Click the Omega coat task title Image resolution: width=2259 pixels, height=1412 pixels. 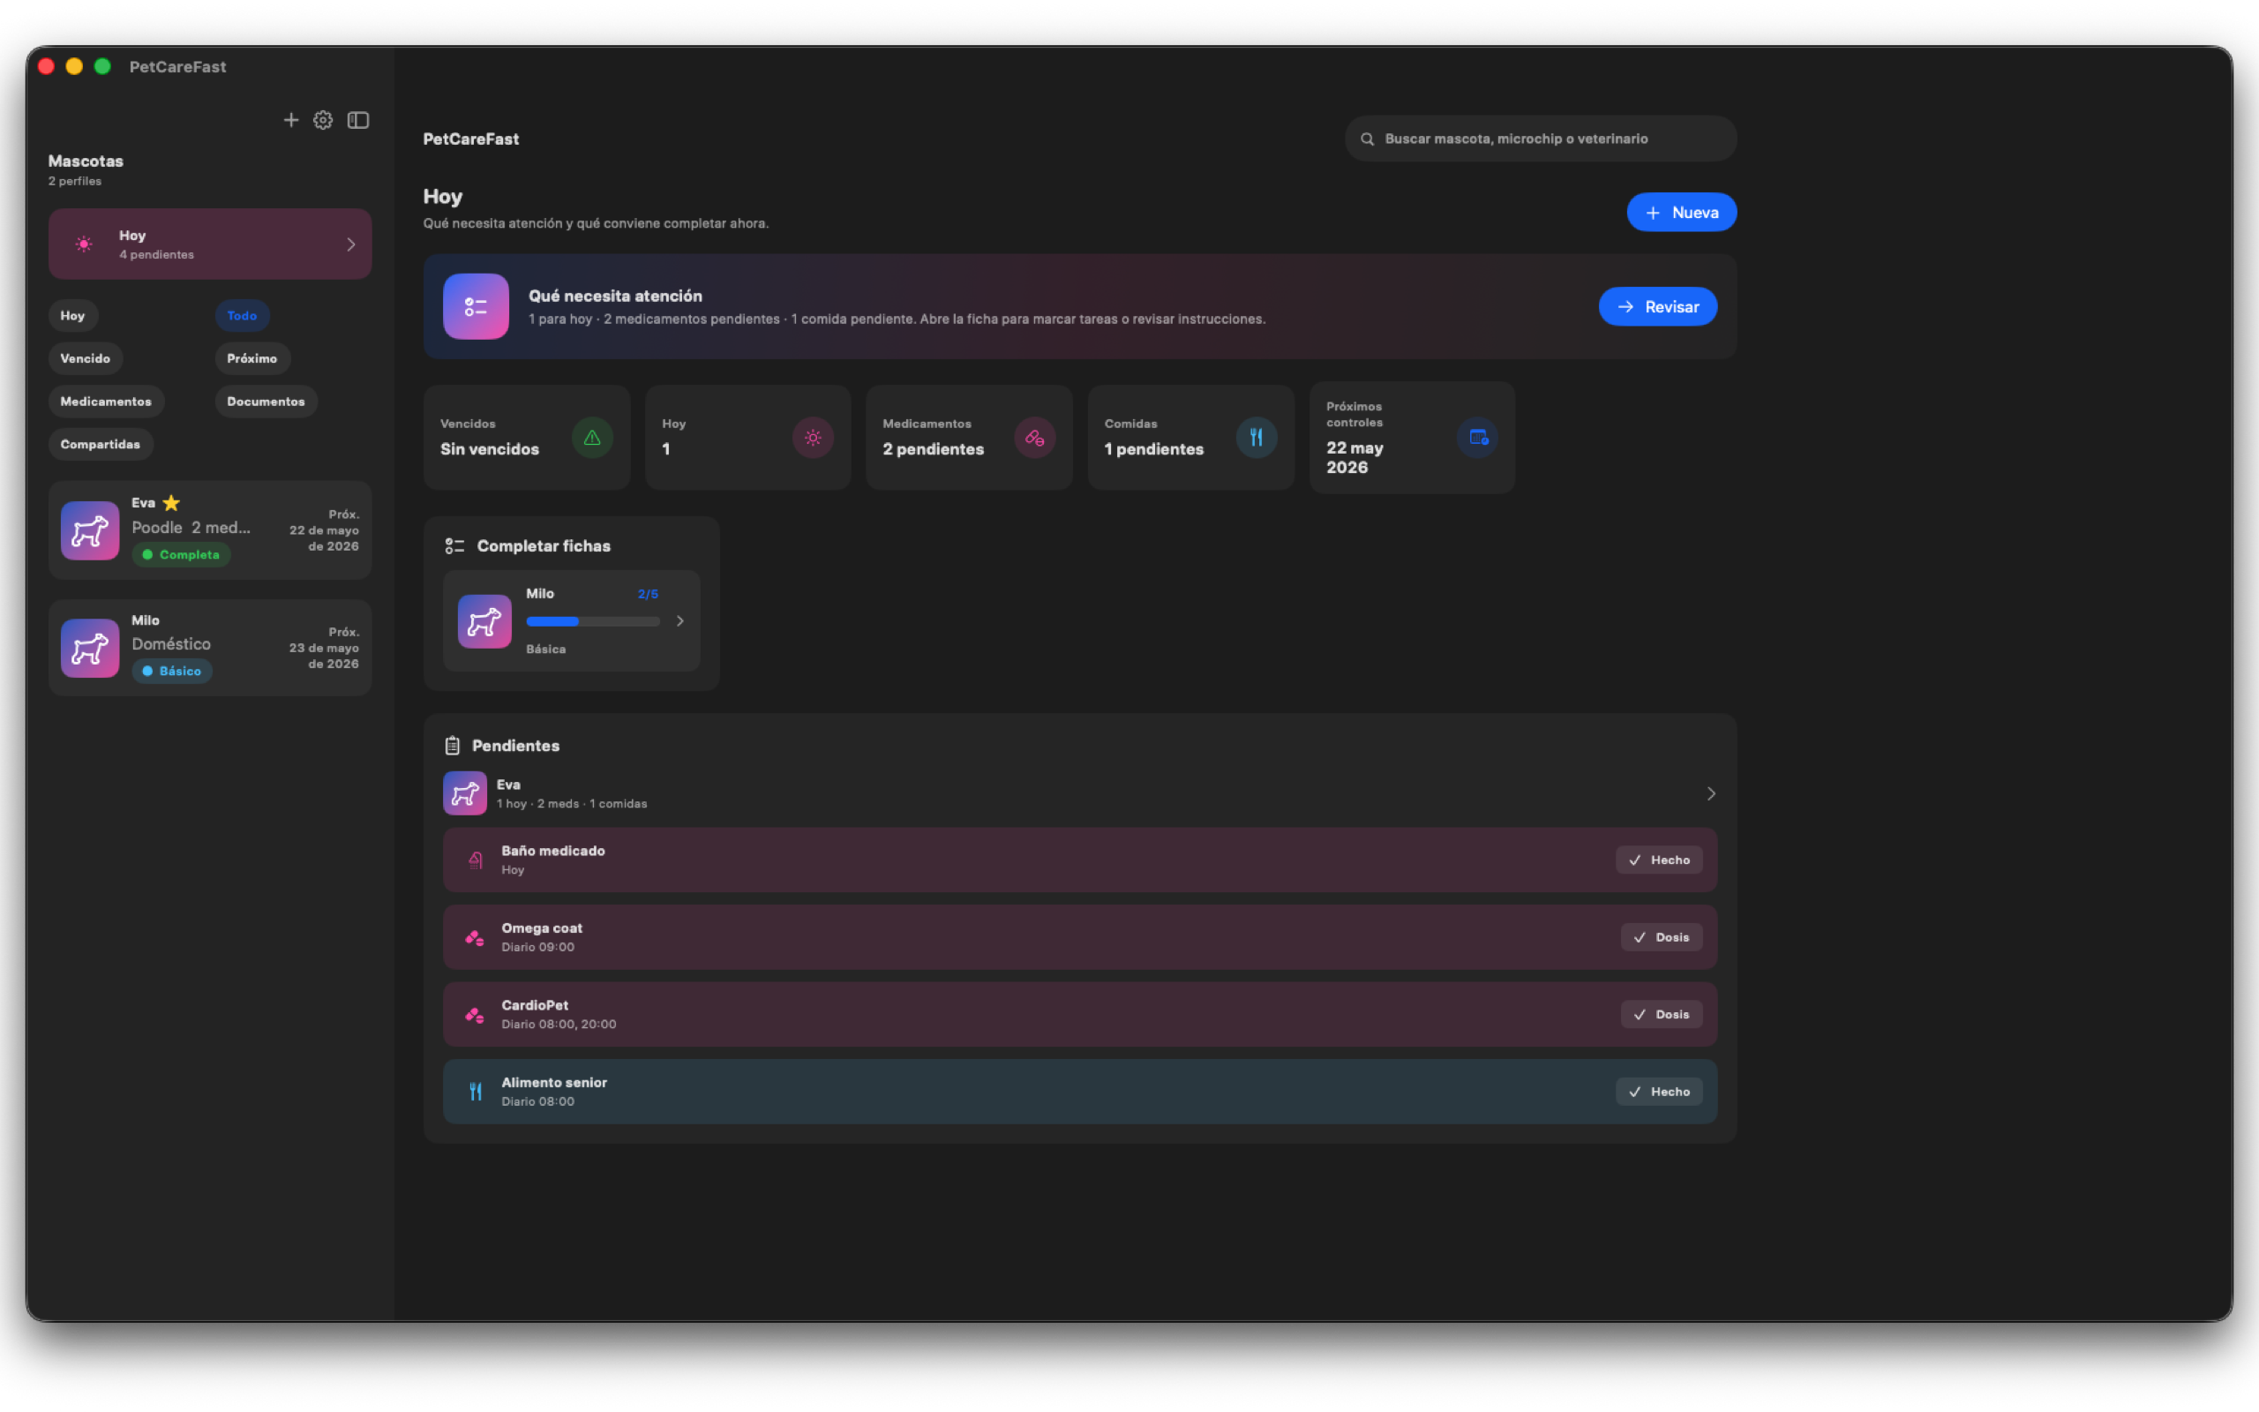[x=542, y=928]
